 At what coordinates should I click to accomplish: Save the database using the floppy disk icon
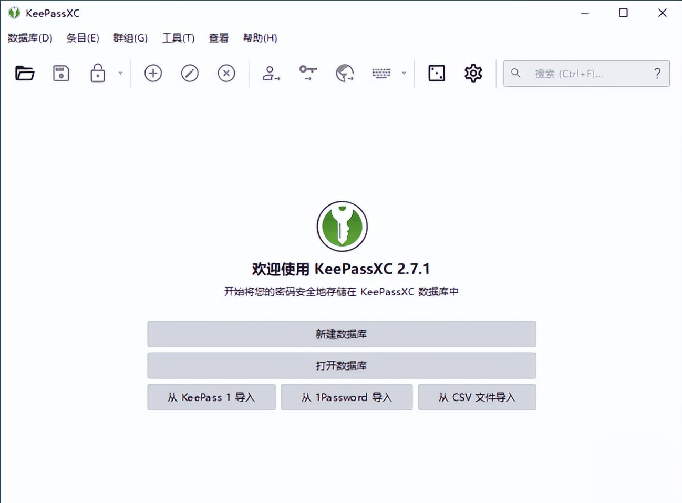click(x=61, y=73)
